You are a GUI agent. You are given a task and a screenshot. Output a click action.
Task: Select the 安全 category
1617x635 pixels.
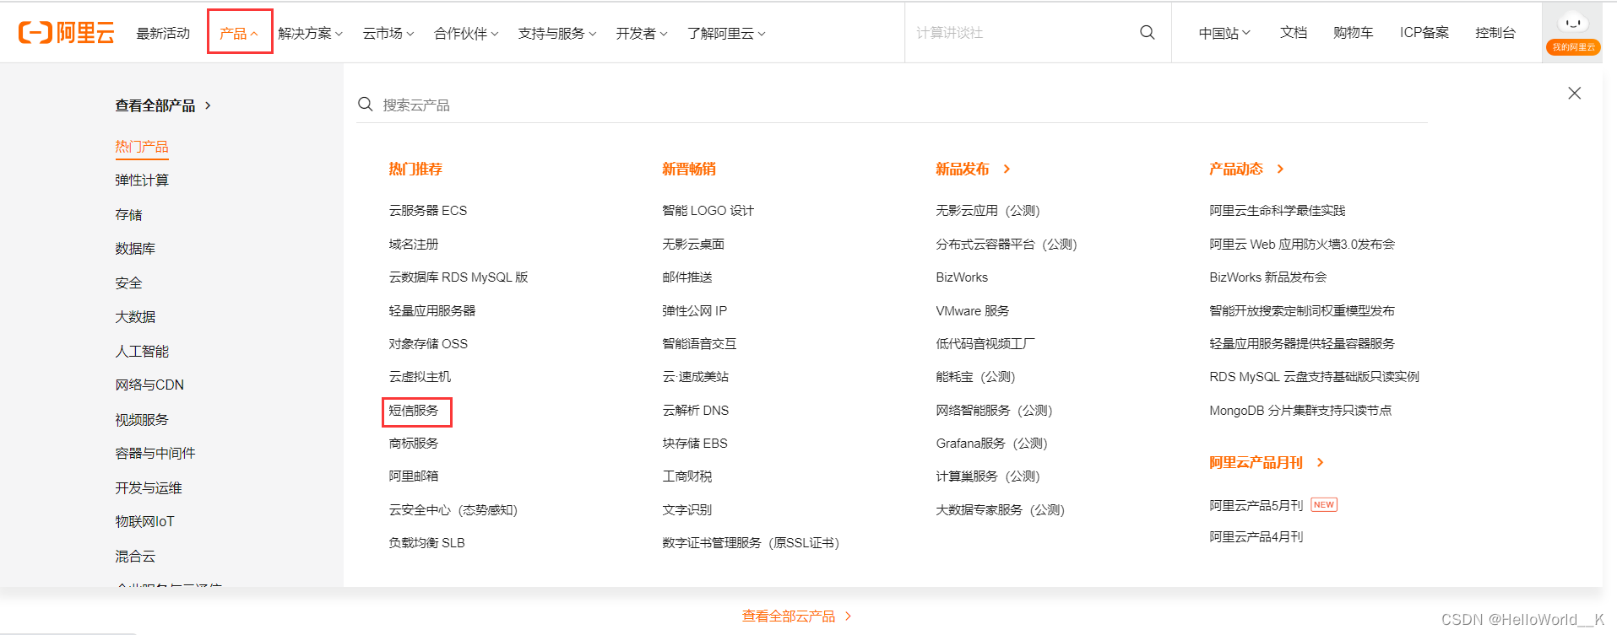pyautogui.click(x=128, y=283)
